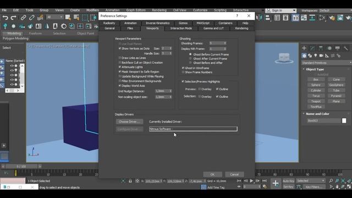Open the All selection filter dropdown
Screen dimensions: 352x198
54,17
